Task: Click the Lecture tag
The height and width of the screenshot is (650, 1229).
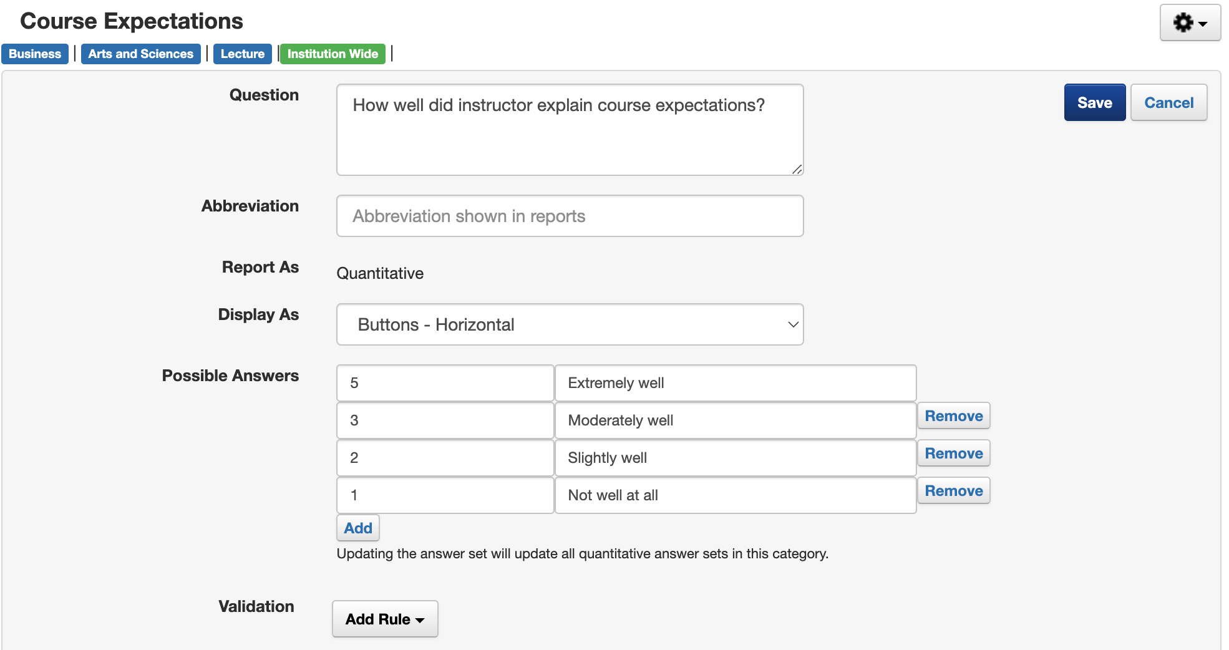Action: 242,54
